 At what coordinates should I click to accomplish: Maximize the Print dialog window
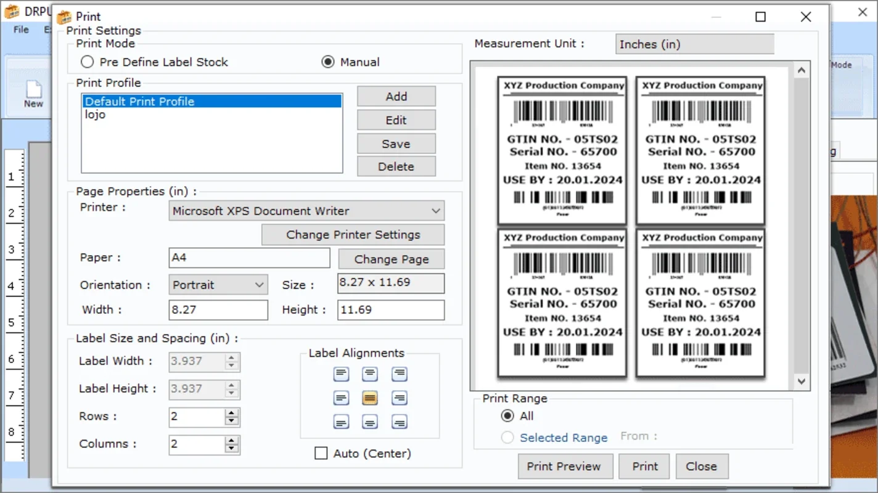point(761,17)
